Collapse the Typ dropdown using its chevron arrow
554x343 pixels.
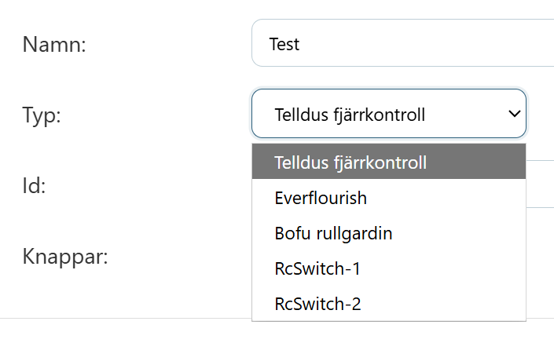pos(515,114)
